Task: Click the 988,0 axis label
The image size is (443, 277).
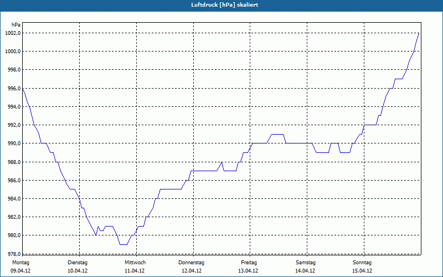Action: (x=13, y=162)
